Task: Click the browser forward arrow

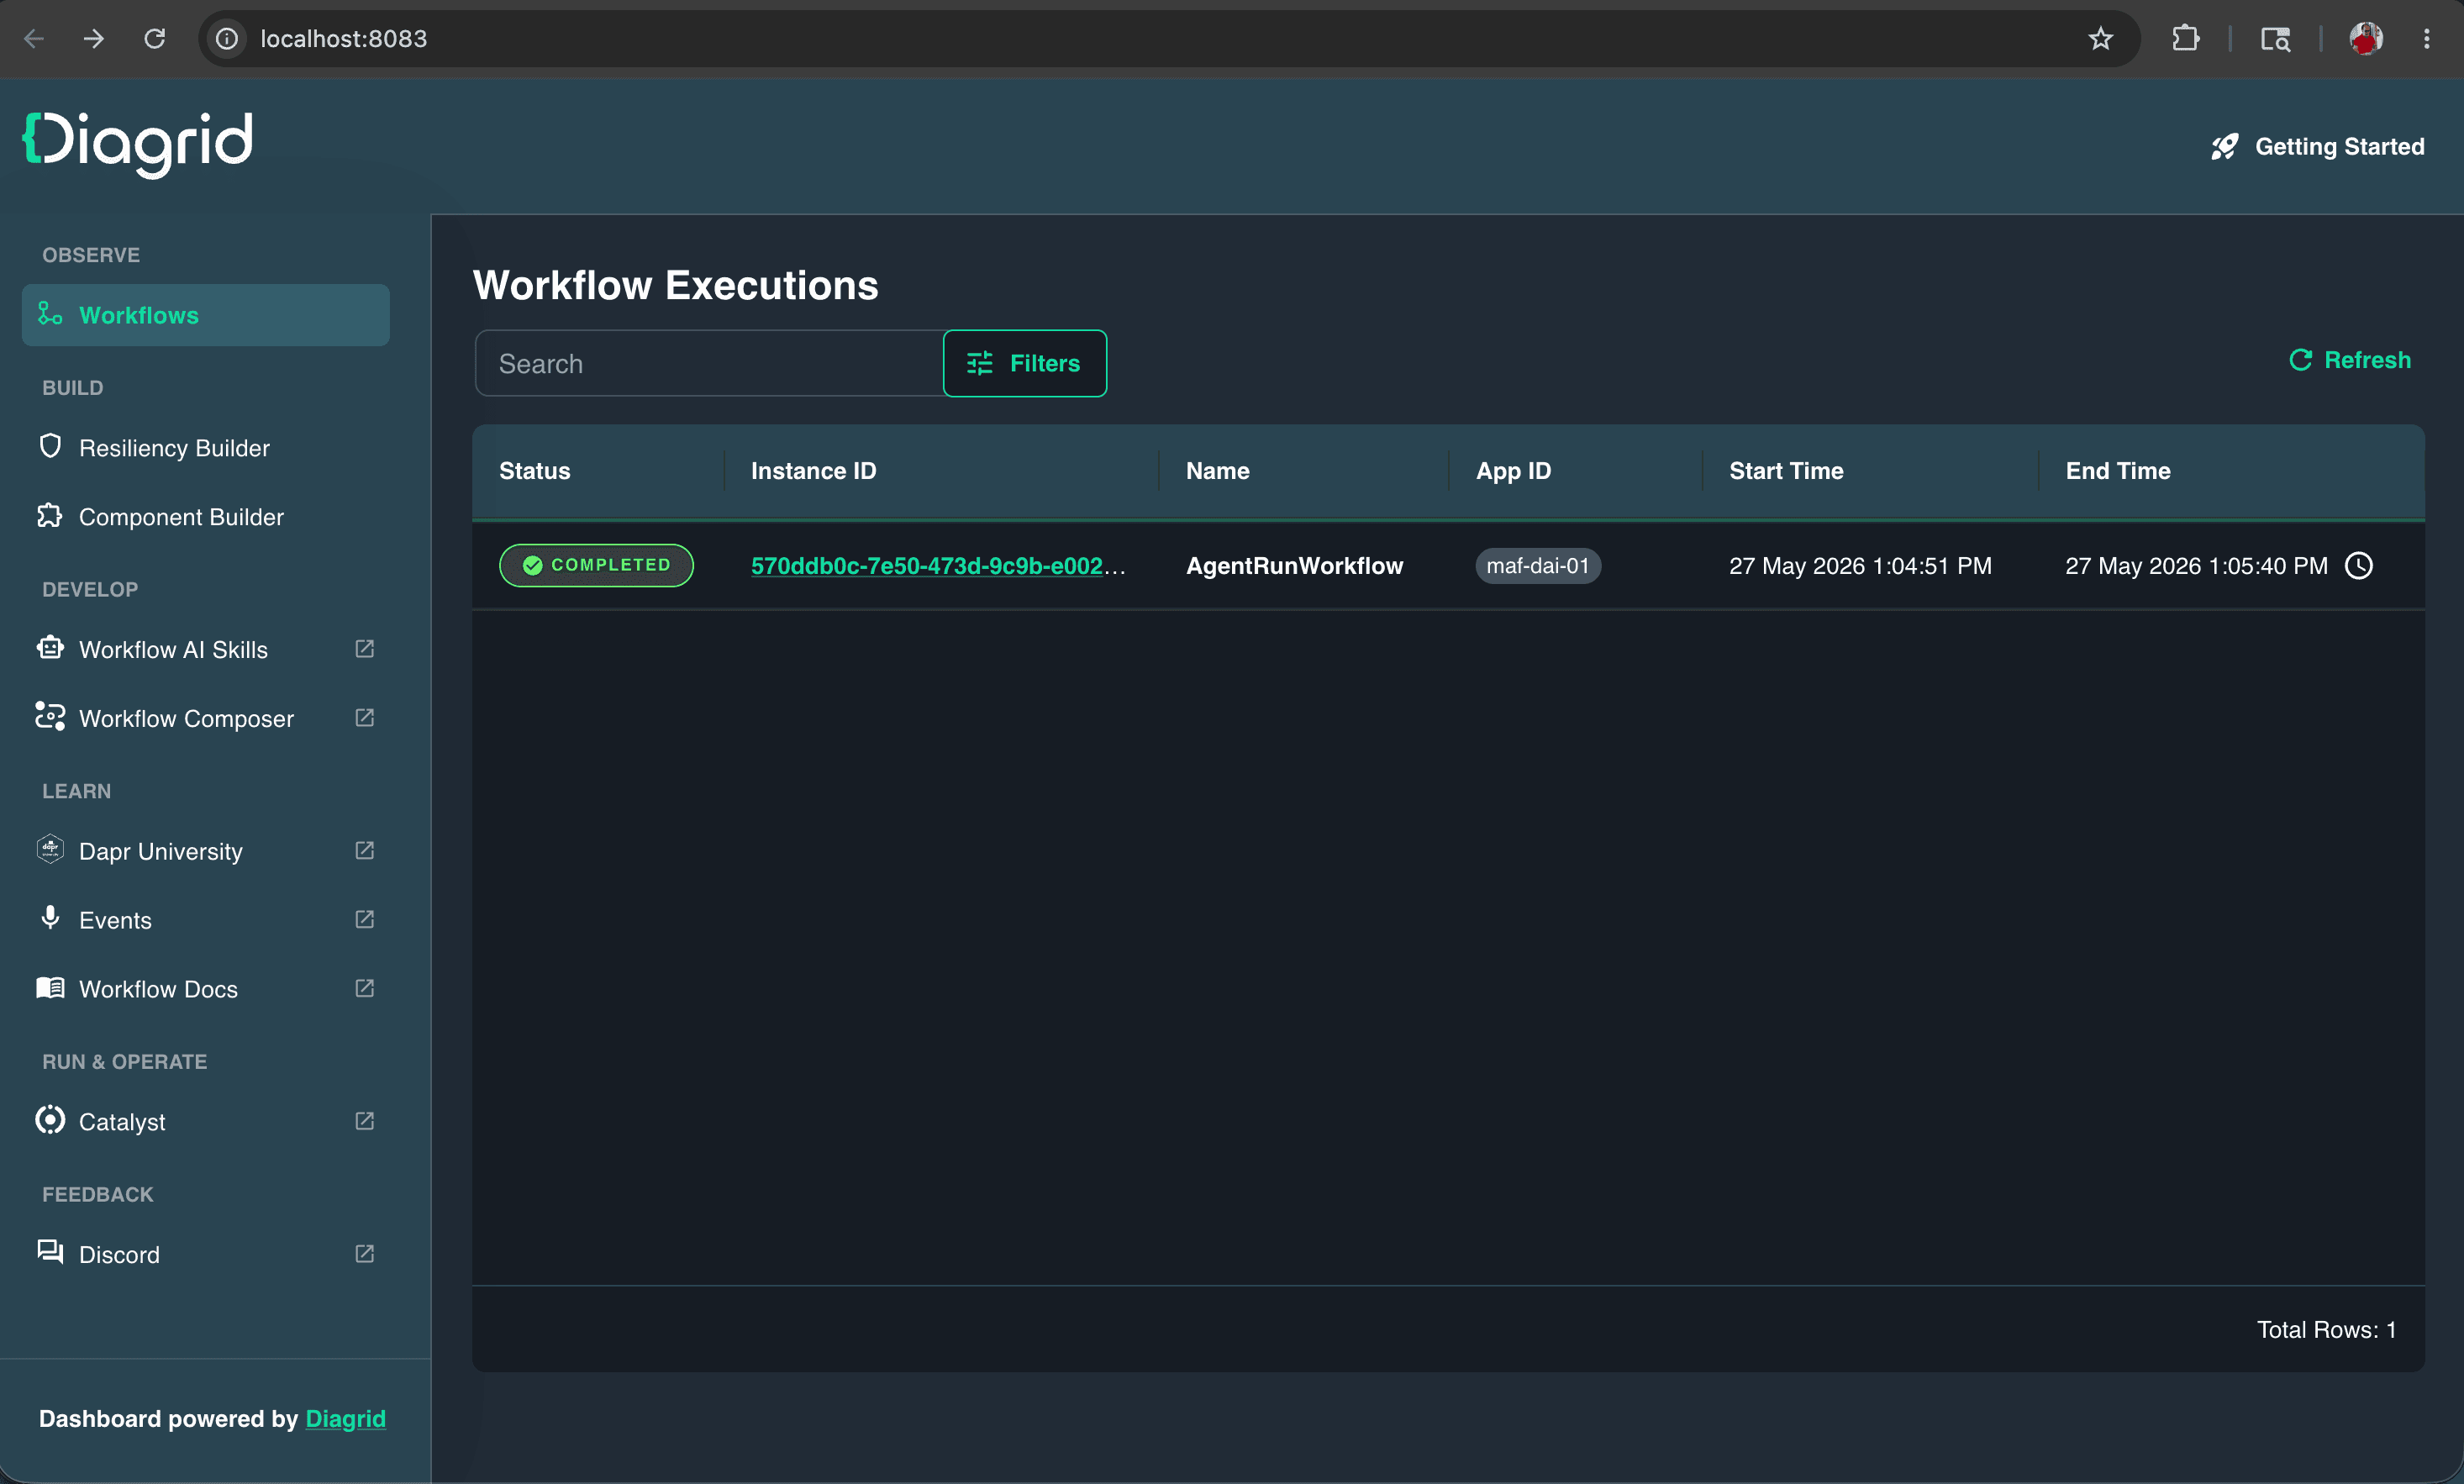Action: click(94, 39)
